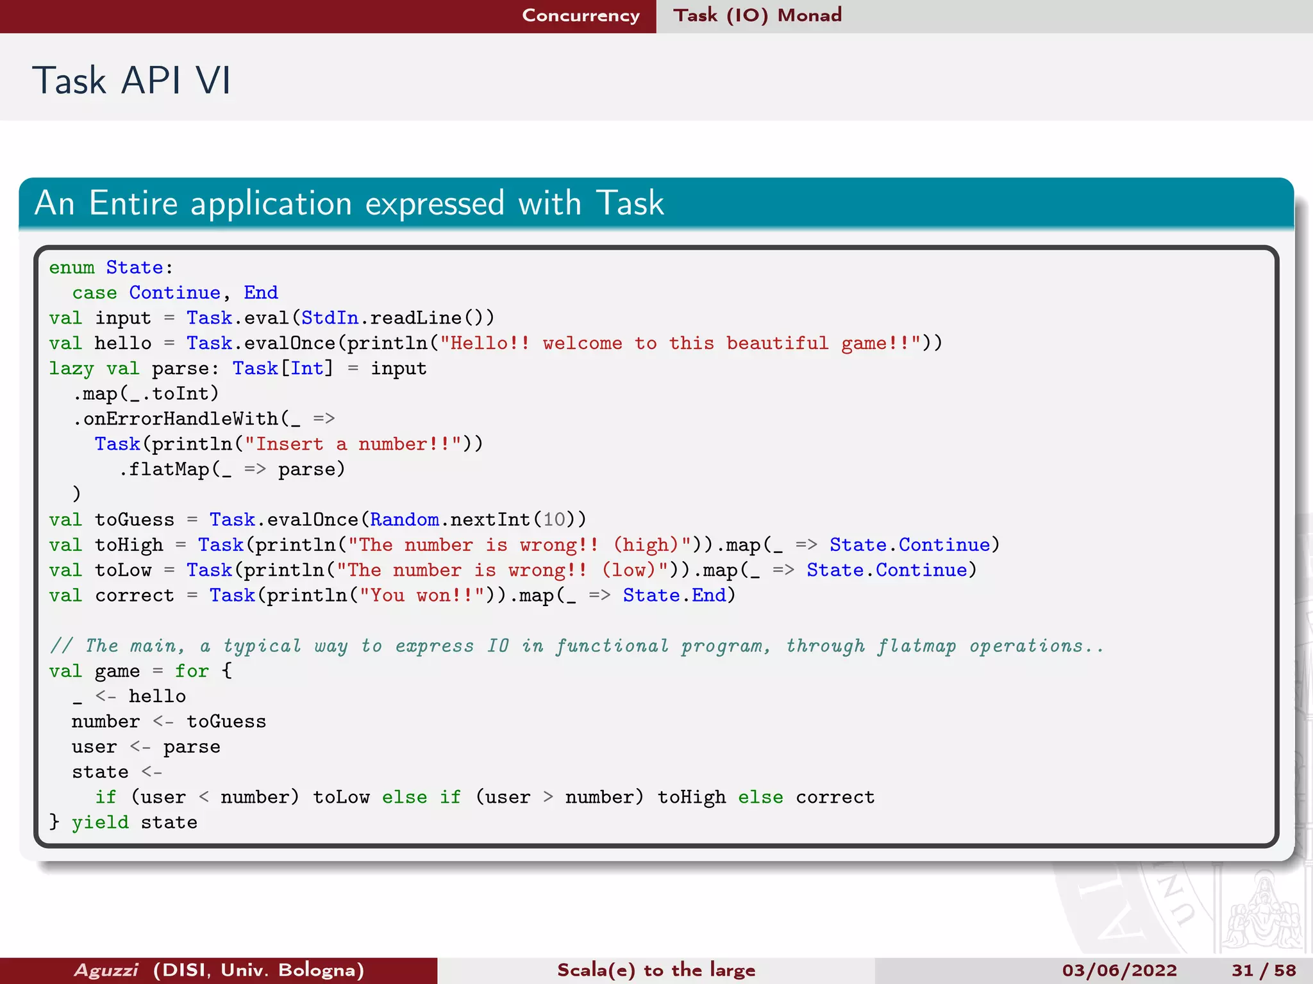1313x984 pixels.
Task: Click the 'enum State:' code line
Action: pyautogui.click(x=111, y=268)
